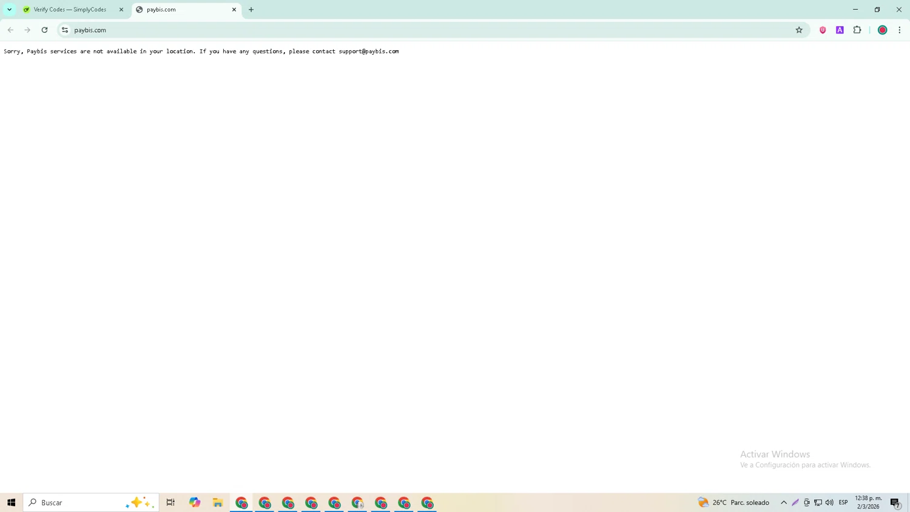Open the purple A extension icon

point(840,30)
